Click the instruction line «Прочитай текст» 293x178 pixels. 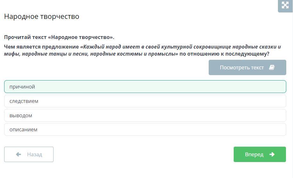[x=25, y=37]
